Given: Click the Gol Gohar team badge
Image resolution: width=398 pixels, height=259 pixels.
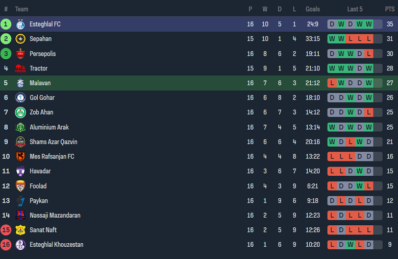Looking at the screenshot, I should 20,98.
